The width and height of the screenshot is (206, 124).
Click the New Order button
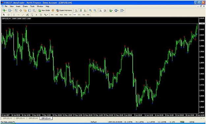pos(44,10)
